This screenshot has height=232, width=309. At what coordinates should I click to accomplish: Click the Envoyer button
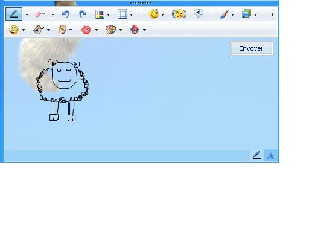(x=252, y=48)
